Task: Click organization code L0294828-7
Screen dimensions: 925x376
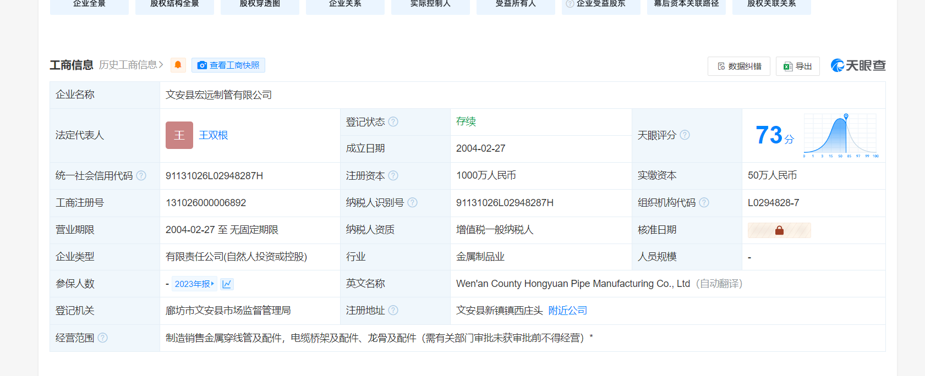Action: 773,203
